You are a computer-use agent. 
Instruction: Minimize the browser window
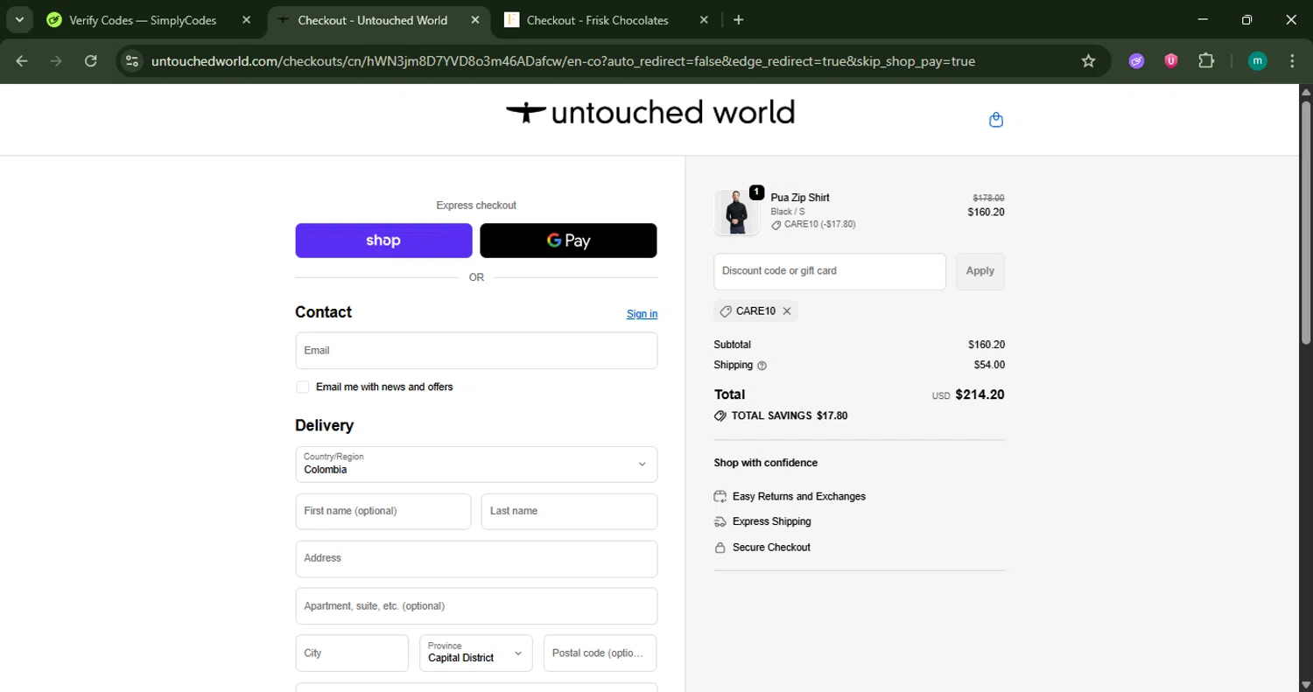(1203, 20)
